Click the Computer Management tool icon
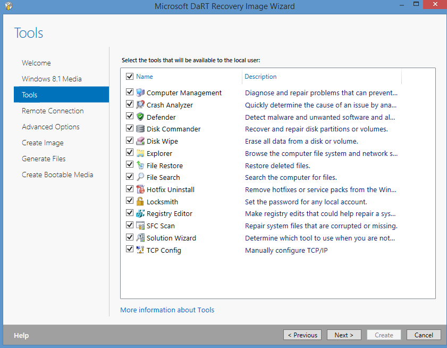Viewport: 447px width, 348px height. pyautogui.click(x=140, y=93)
